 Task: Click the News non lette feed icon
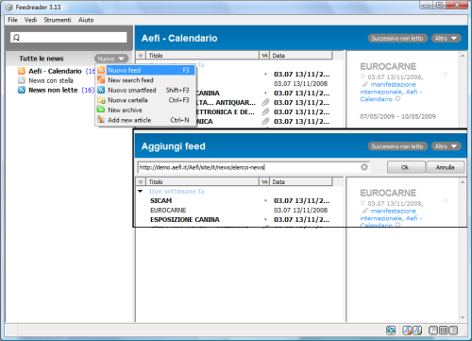tap(22, 90)
